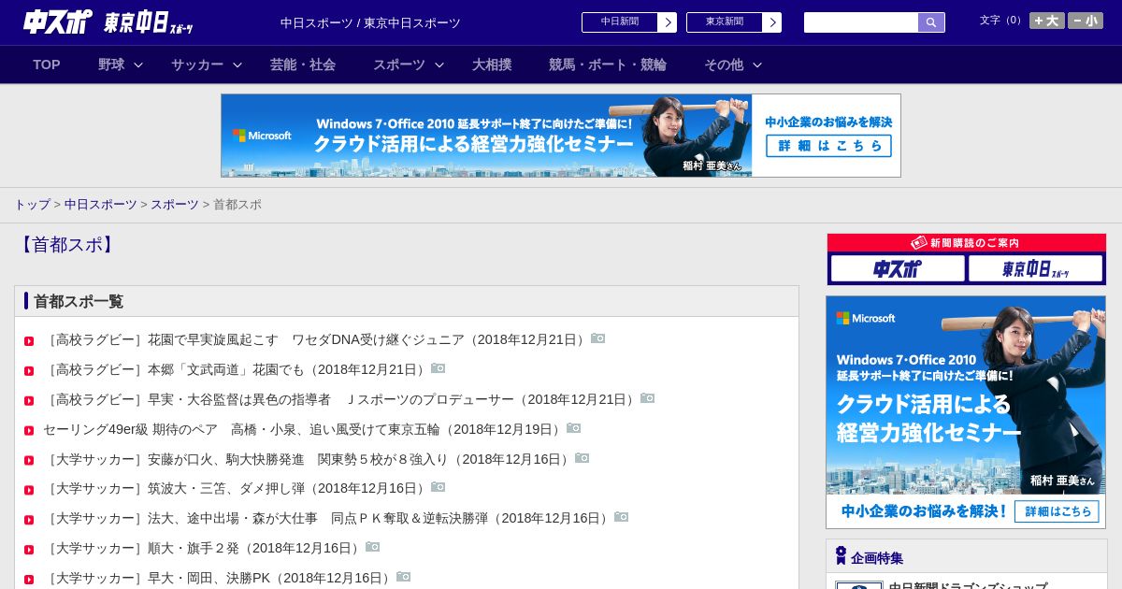Open 中日新聞ドラゴンズショップ link
The image size is (1122, 589).
(968, 586)
